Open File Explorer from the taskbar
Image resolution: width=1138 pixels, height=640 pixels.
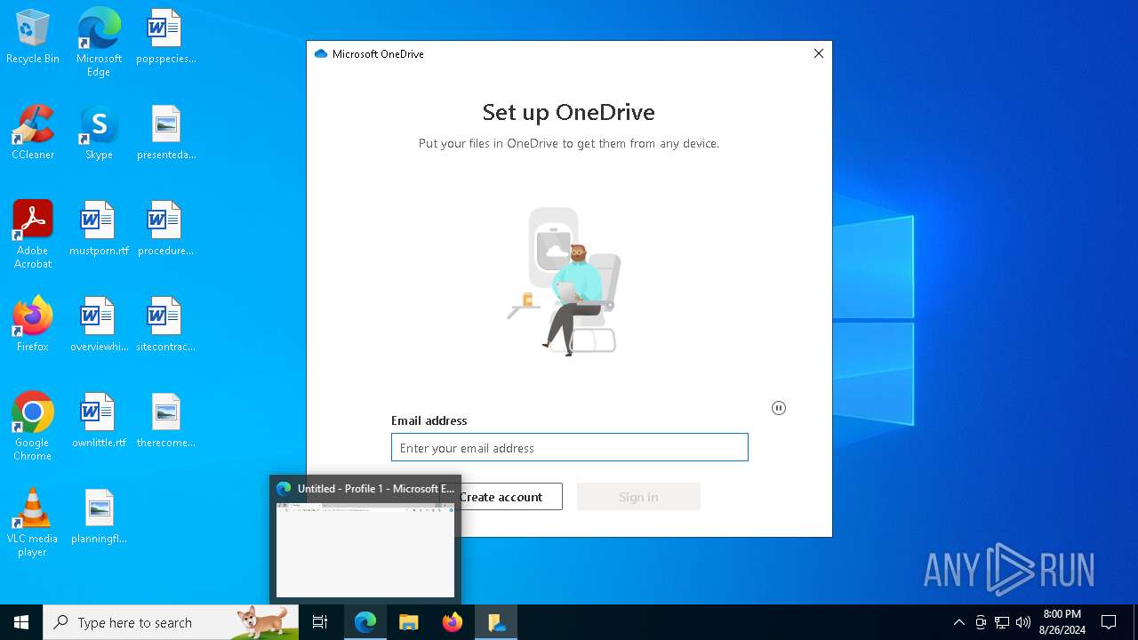(x=409, y=622)
